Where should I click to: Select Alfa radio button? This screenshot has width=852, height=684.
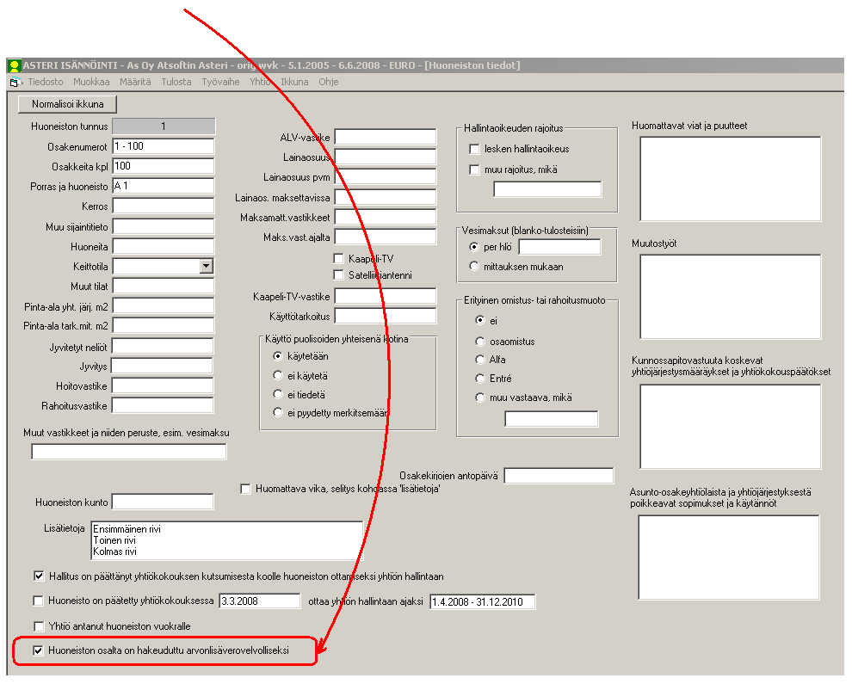click(480, 360)
